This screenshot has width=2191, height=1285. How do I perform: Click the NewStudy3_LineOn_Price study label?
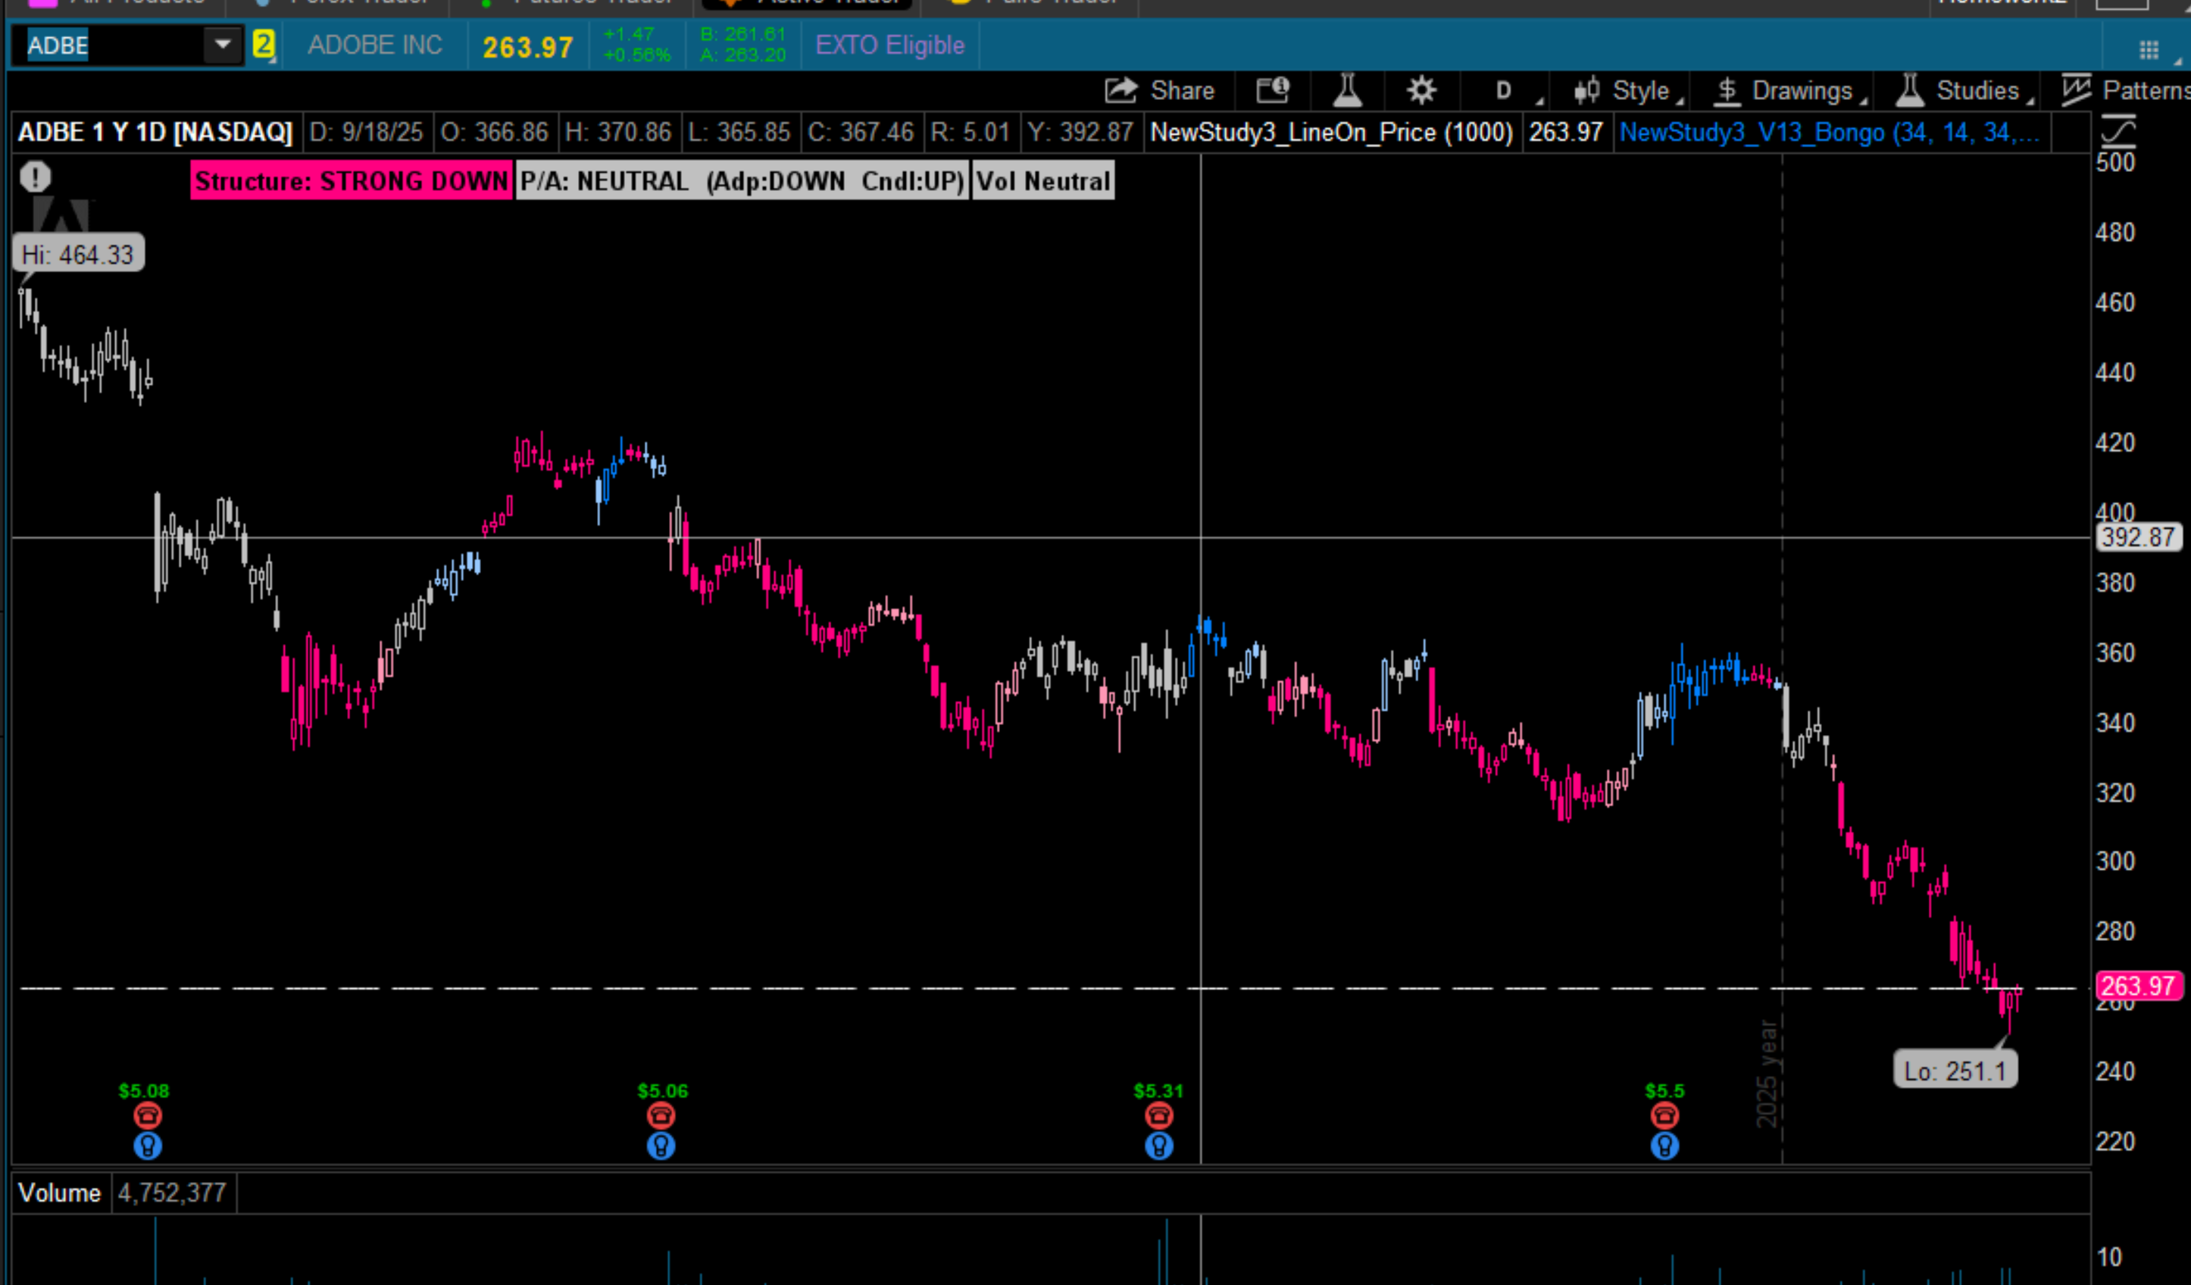click(x=1330, y=132)
